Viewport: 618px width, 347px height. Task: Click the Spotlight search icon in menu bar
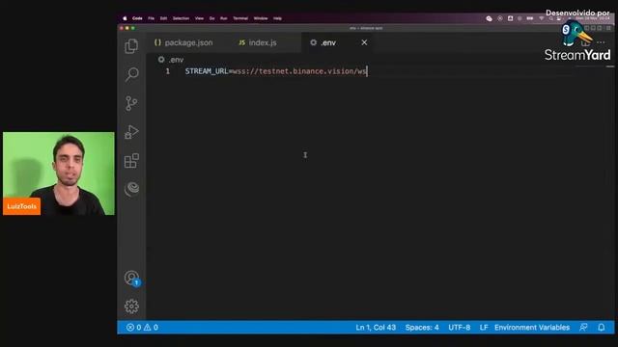click(x=550, y=18)
